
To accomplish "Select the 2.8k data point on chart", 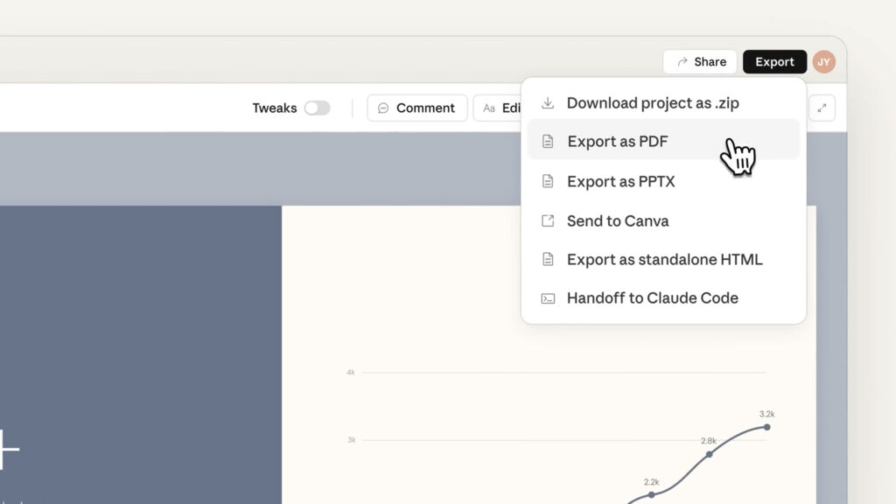I will pyautogui.click(x=709, y=454).
